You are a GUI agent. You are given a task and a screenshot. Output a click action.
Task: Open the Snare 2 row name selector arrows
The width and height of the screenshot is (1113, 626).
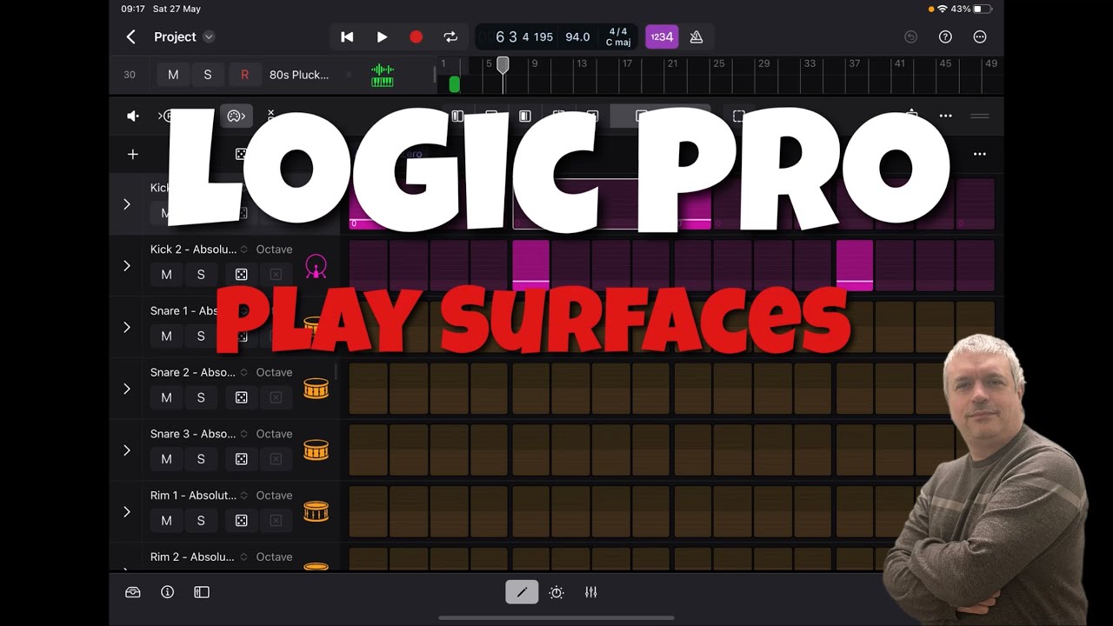[x=244, y=372]
